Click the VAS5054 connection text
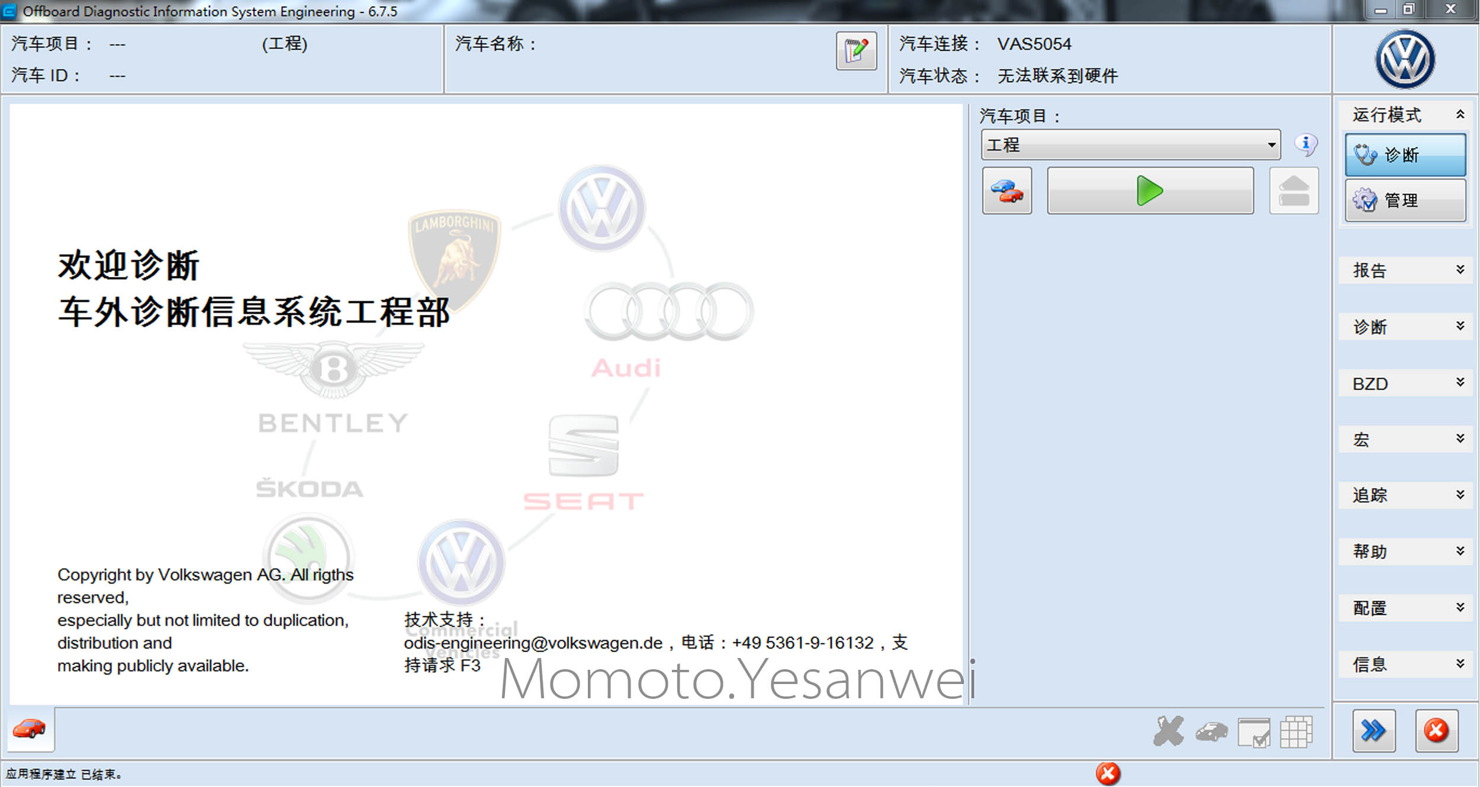Screen dimensions: 1480x787 (x=1034, y=44)
